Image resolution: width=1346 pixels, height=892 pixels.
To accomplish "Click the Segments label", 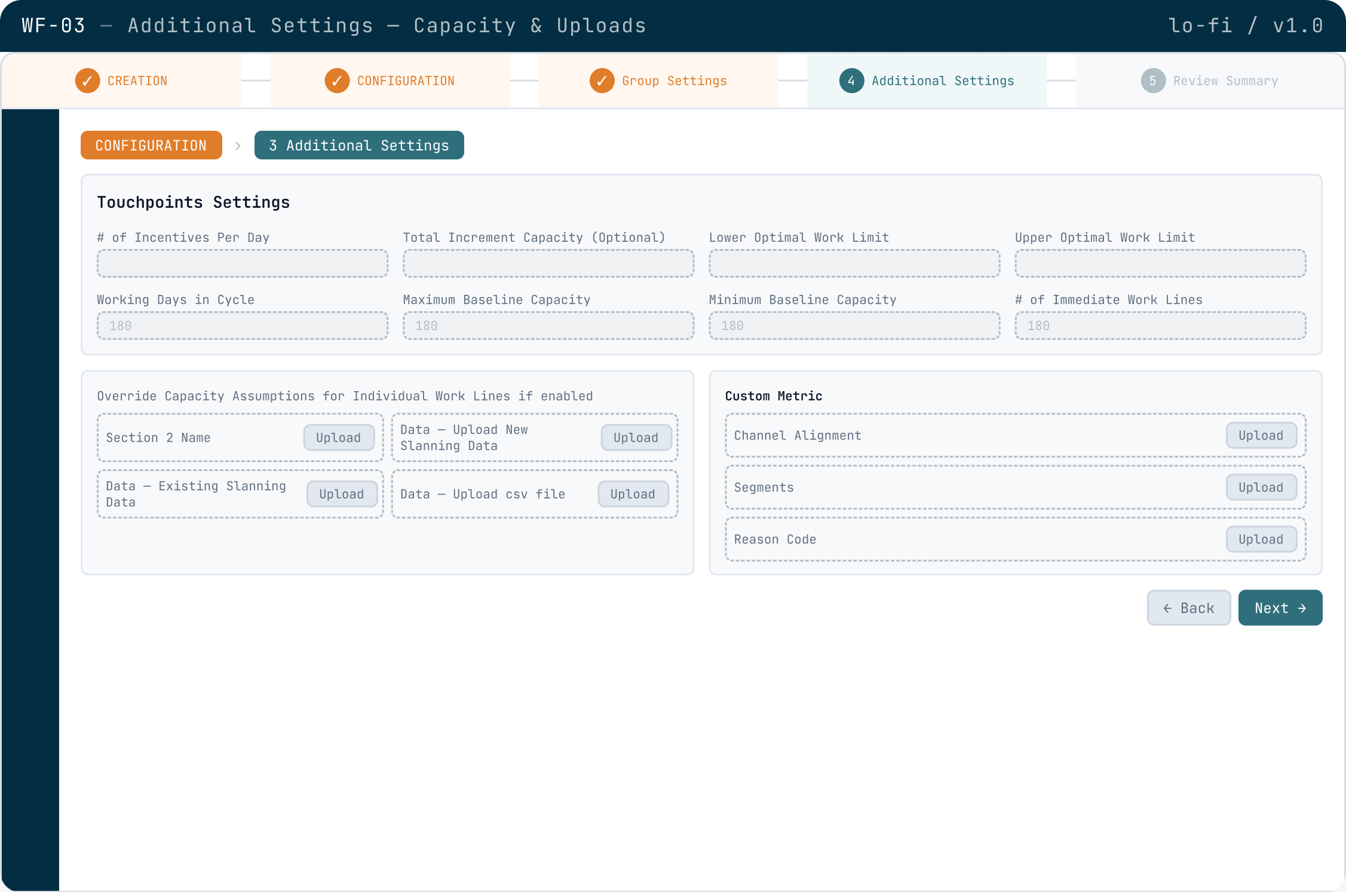I will click(x=764, y=487).
